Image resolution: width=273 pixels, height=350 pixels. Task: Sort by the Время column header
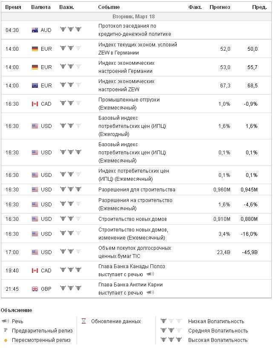pyautogui.click(x=13, y=7)
